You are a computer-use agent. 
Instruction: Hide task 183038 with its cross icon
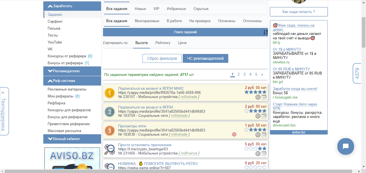click(x=258, y=135)
